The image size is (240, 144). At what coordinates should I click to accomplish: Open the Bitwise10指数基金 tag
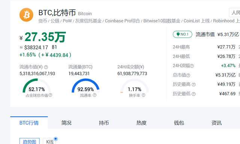point(162,21)
